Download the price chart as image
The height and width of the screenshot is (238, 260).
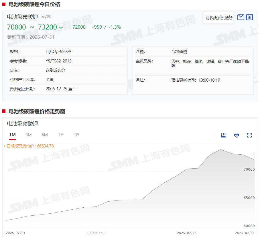[x=224, y=135]
